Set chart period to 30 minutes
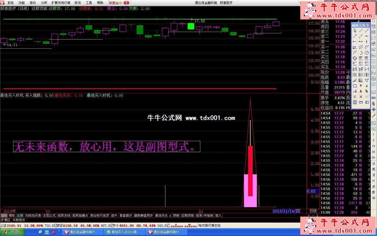This screenshot has width=377, height=236. click(x=374, y=152)
